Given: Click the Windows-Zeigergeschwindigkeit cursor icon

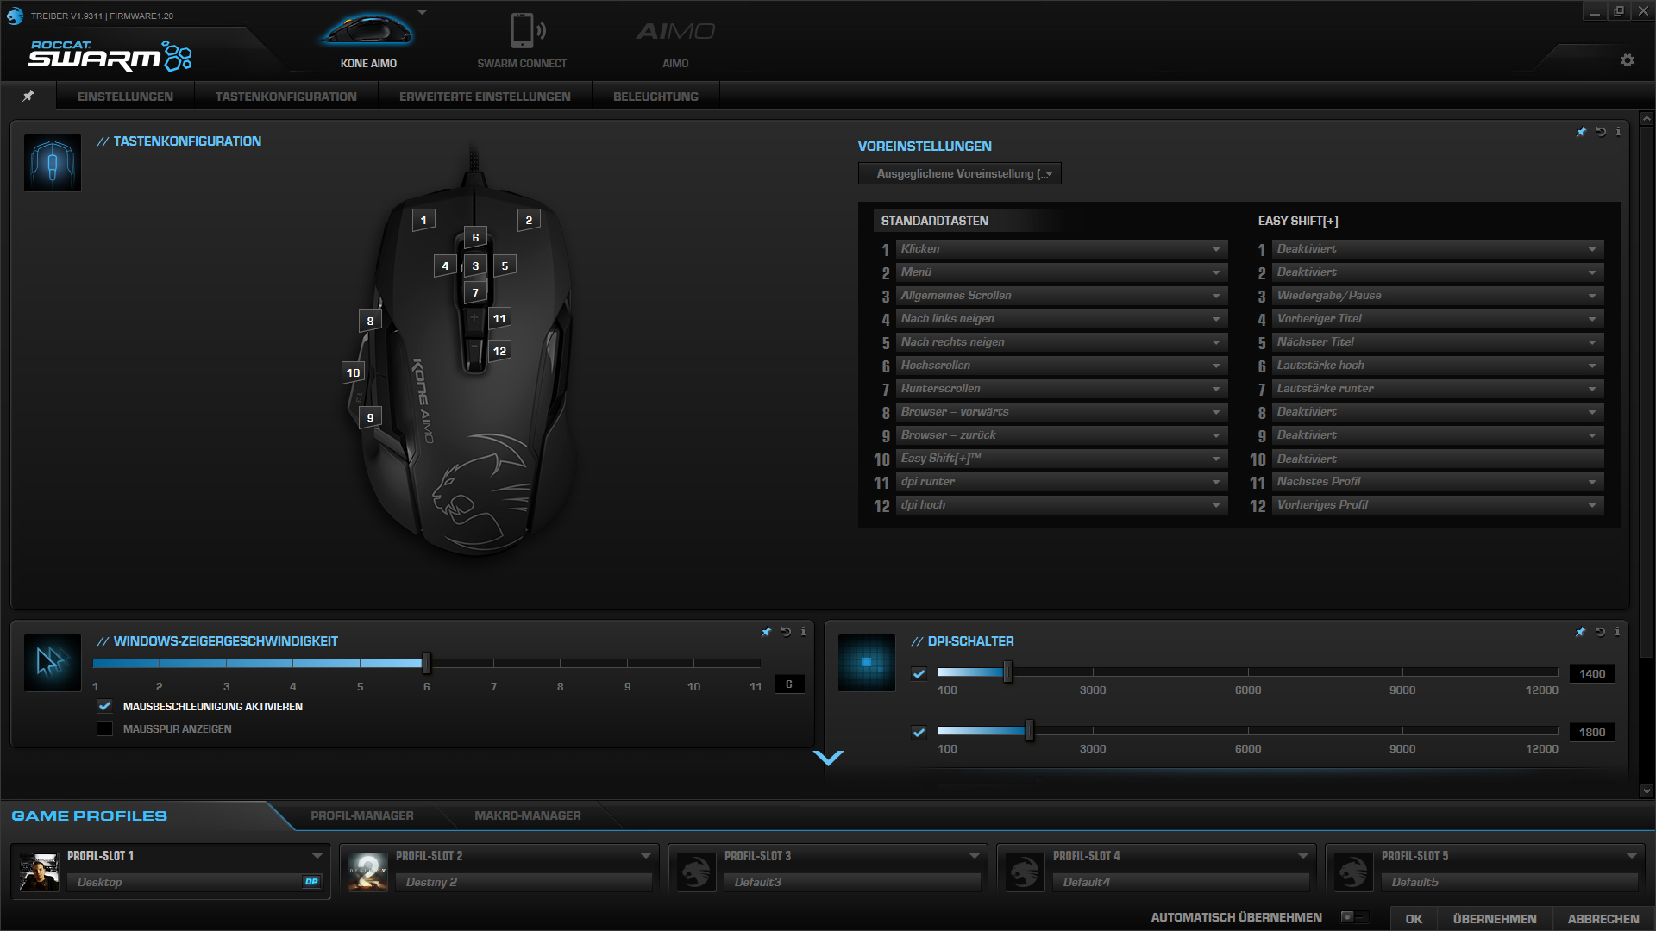Looking at the screenshot, I should coord(53,663).
